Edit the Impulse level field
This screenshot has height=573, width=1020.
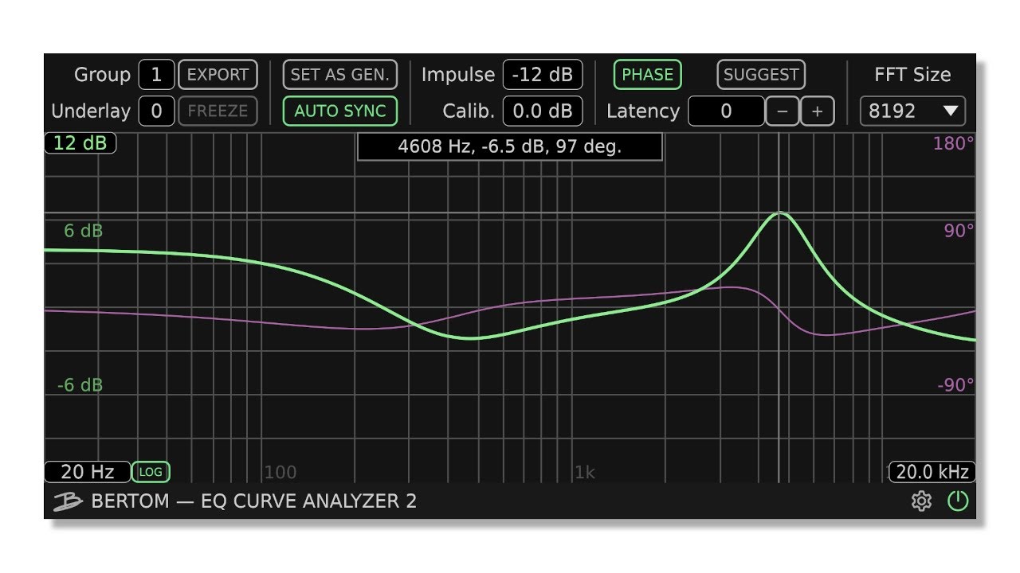[543, 74]
